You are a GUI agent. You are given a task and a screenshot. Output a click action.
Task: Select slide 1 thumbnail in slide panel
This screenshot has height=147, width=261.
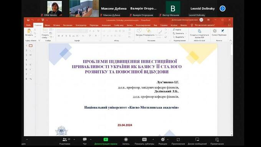coord(31,46)
